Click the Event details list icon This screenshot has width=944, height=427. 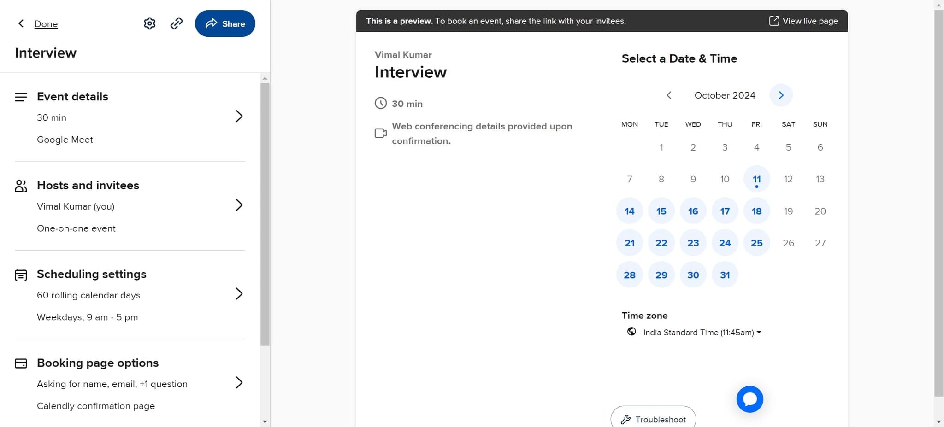21,97
